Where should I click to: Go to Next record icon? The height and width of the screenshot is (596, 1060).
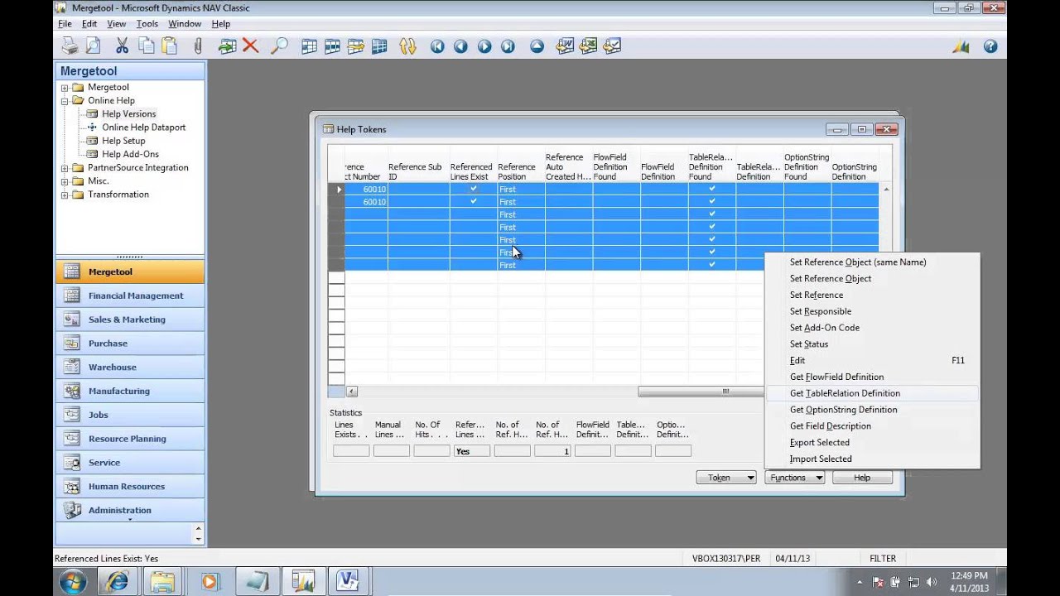(x=484, y=46)
